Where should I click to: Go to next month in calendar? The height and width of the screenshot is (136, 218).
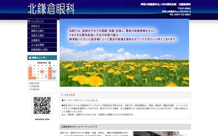click(50, 63)
